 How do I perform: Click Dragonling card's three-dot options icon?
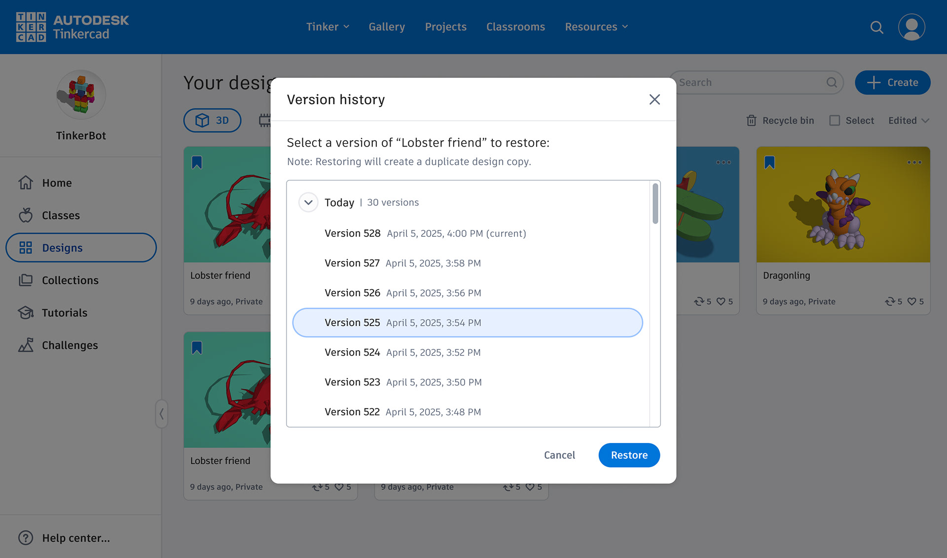(x=914, y=162)
